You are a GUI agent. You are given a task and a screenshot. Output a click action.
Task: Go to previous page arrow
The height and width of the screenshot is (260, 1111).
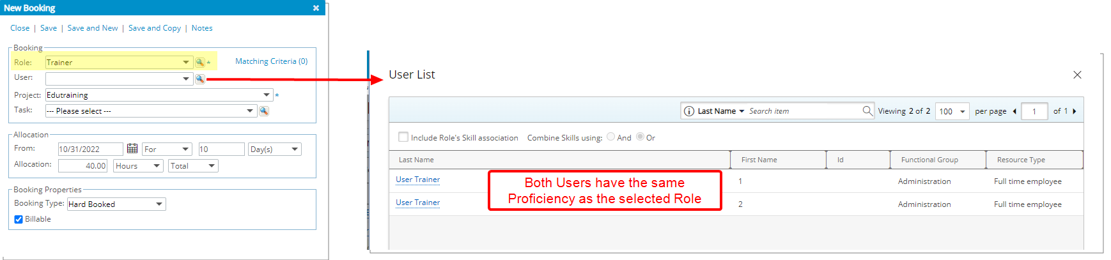pyautogui.click(x=1014, y=111)
